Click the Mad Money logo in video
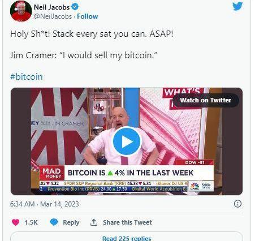This screenshot has height=241, width=255. pyautogui.click(x=52, y=173)
